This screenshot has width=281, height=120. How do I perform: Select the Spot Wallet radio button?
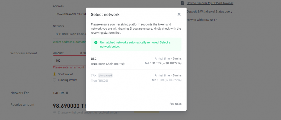coord(55,74)
